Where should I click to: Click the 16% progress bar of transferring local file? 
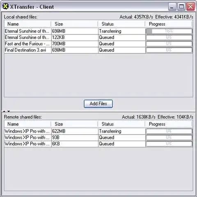(169, 31)
